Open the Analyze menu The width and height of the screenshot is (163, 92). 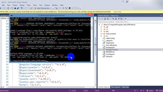click(47, 5)
